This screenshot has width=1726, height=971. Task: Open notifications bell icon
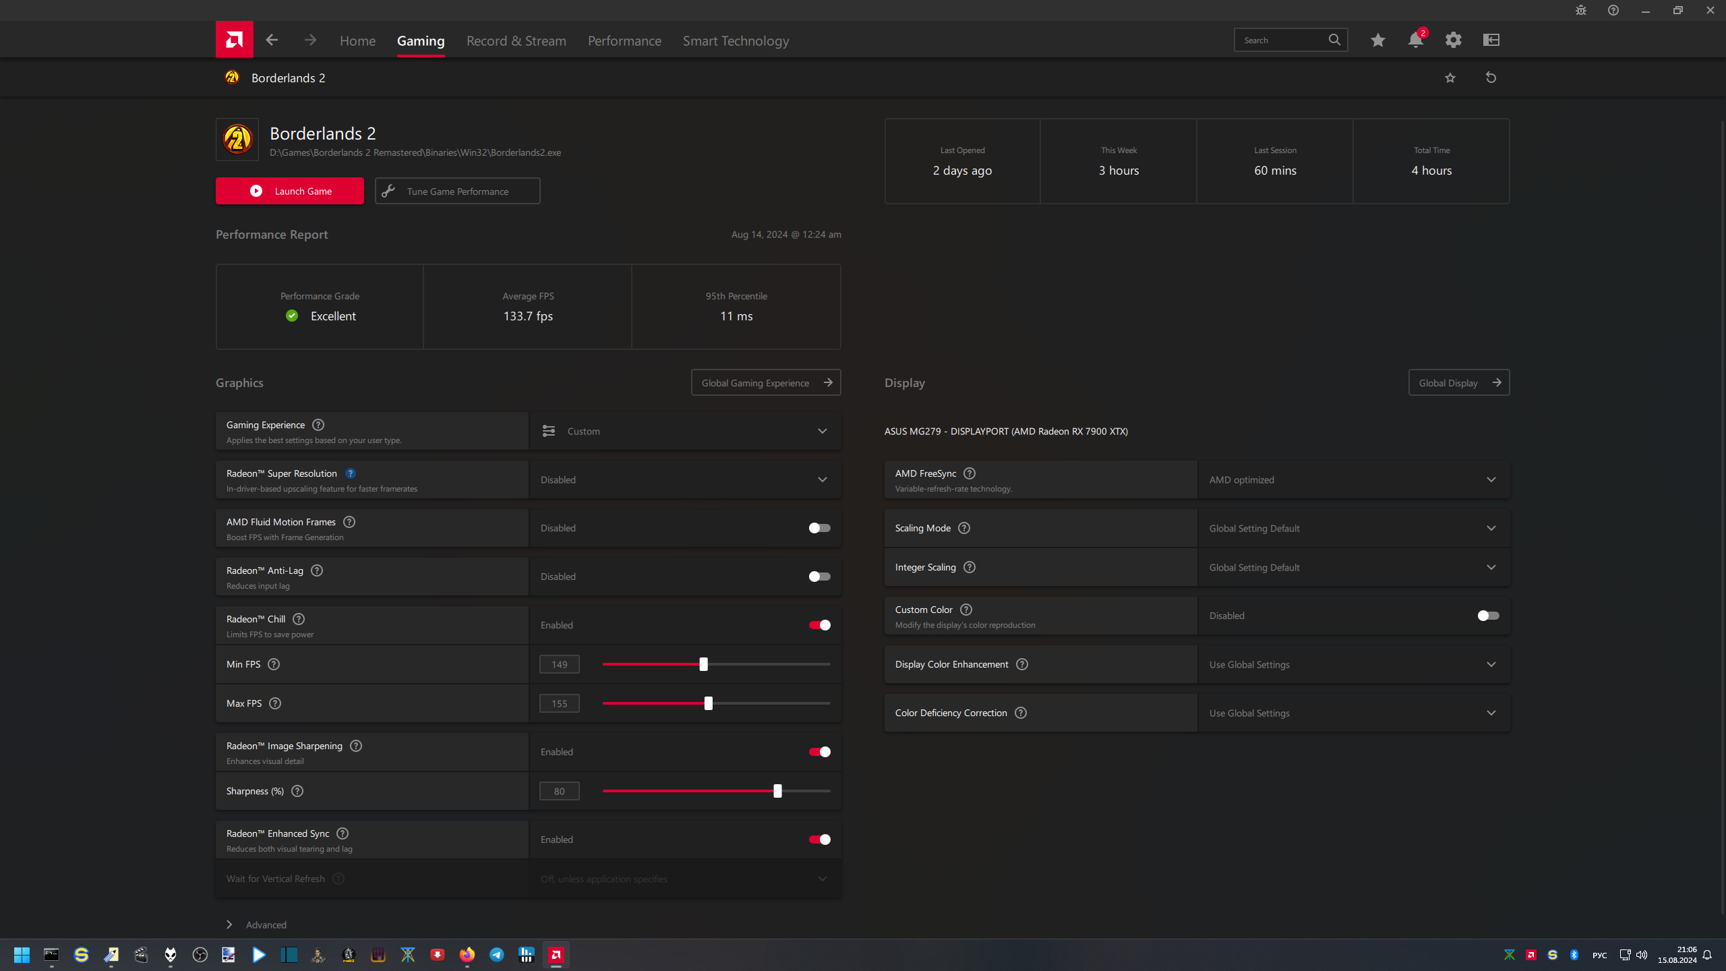tap(1415, 40)
